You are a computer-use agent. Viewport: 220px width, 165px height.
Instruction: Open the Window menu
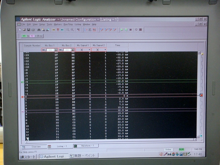[86, 24]
